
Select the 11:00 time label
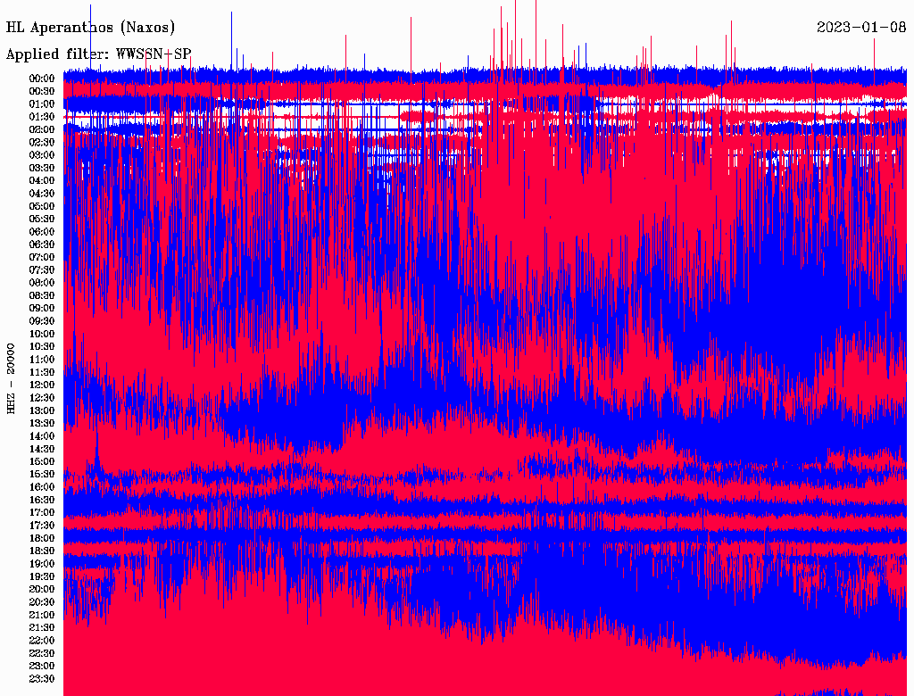pyautogui.click(x=42, y=360)
